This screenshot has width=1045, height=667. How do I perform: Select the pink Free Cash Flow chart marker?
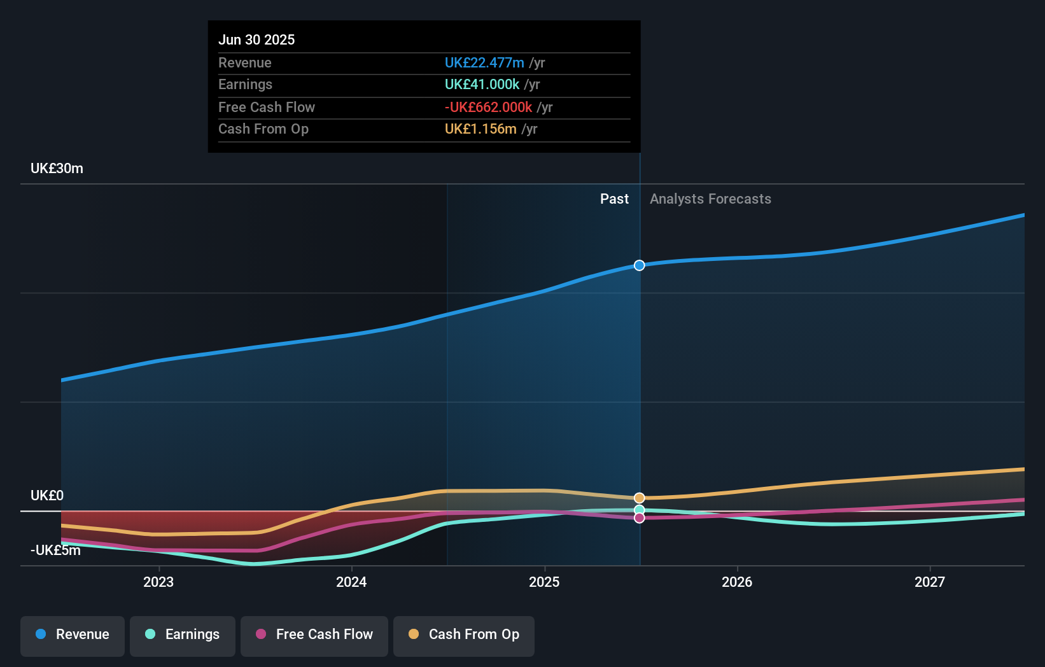pos(639,519)
